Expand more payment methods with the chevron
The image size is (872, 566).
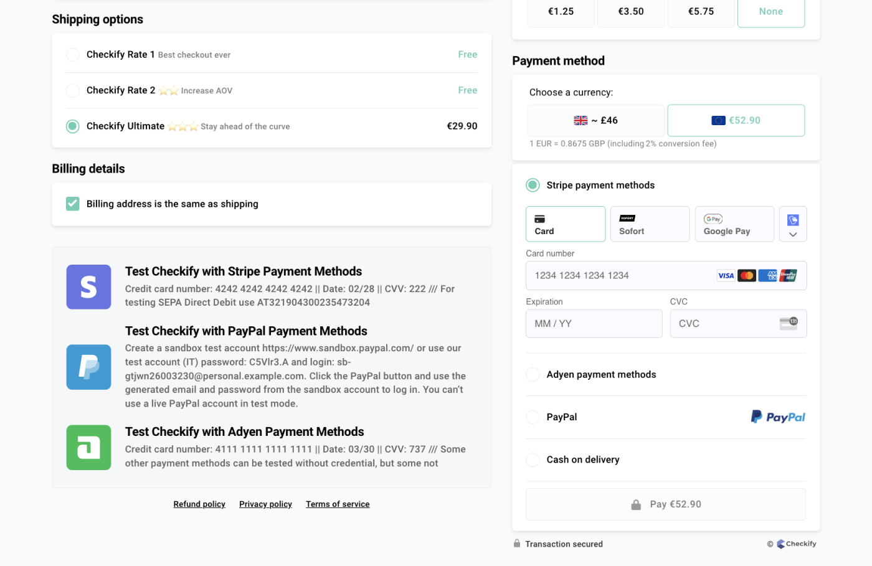tap(792, 233)
